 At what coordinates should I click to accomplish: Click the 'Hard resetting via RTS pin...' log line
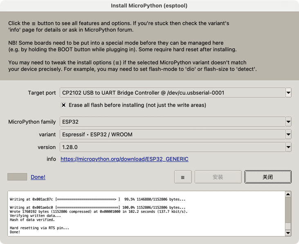click(x=39, y=228)
